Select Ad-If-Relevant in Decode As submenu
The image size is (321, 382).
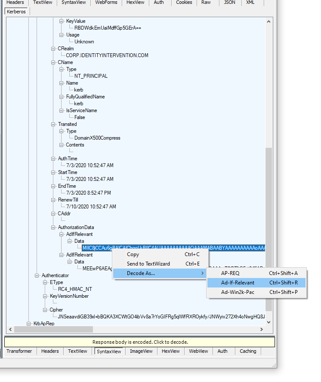click(x=238, y=283)
